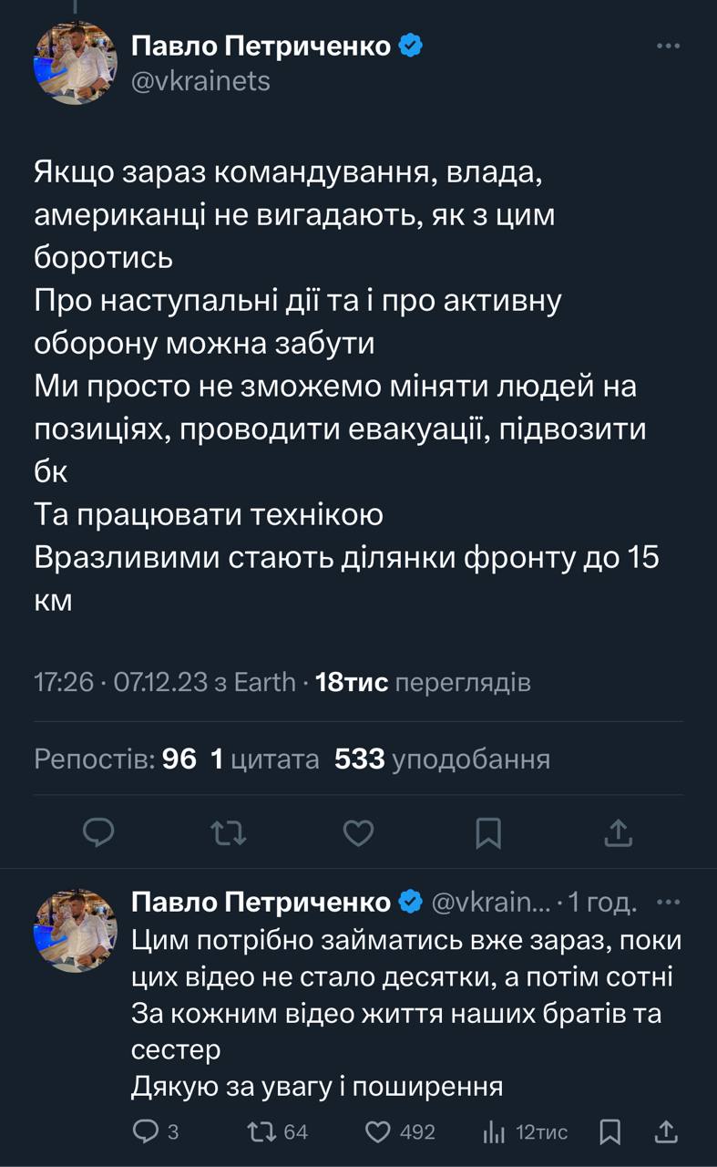The image size is (717, 1167).
Task: Open more options on the reply tweet
Action: click(668, 903)
